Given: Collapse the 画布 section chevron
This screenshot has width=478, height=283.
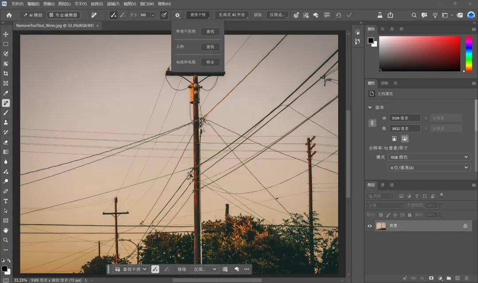Looking at the screenshot, I should click(x=370, y=107).
